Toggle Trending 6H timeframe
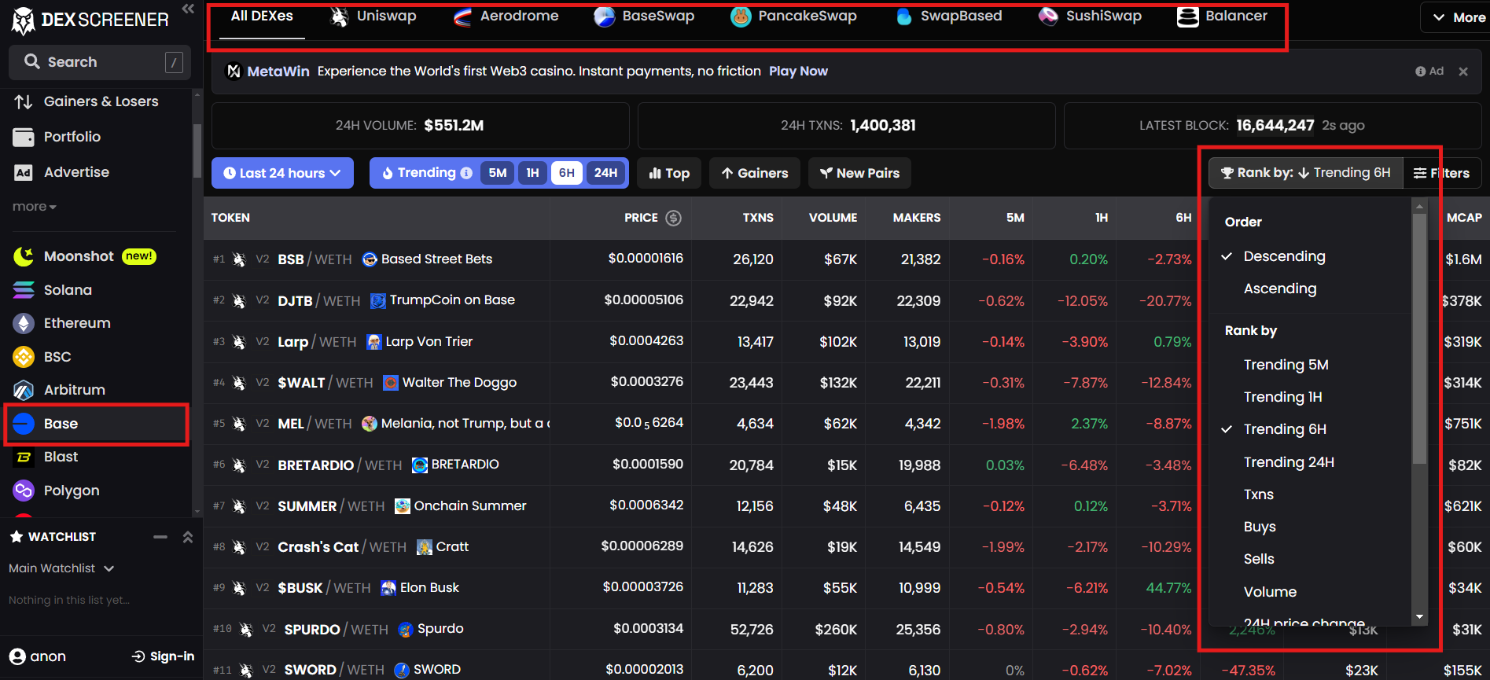 (x=567, y=173)
